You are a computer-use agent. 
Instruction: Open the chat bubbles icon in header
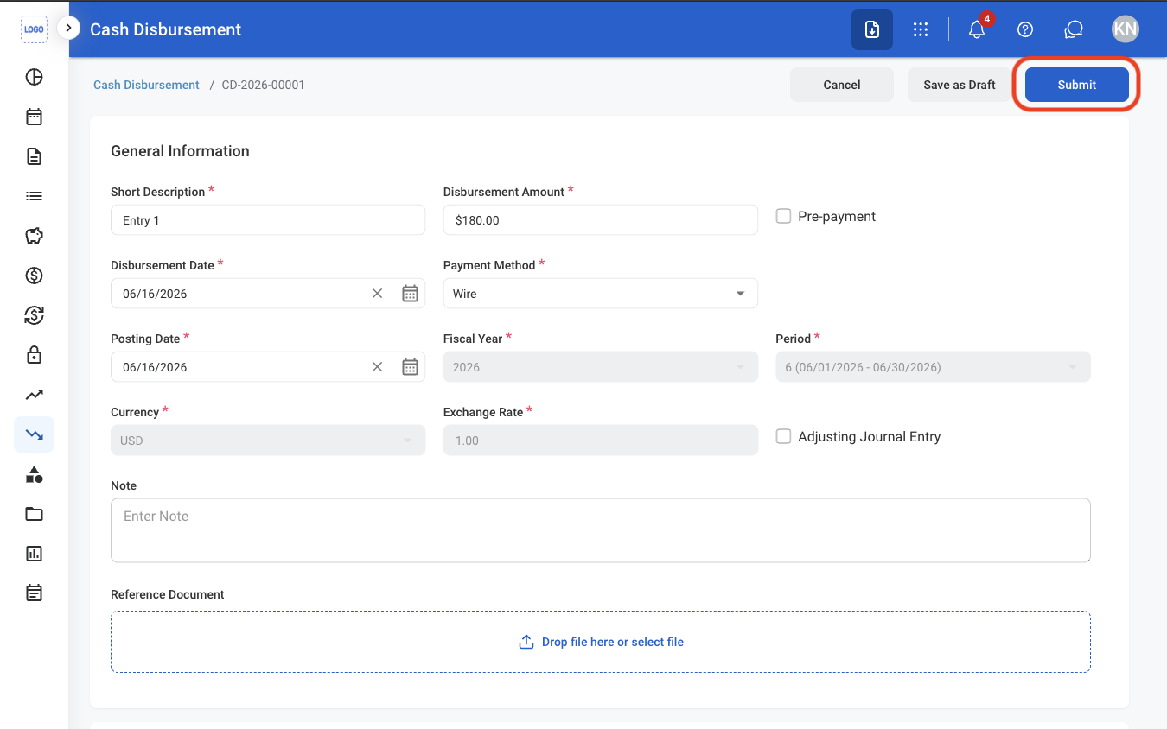point(1074,29)
